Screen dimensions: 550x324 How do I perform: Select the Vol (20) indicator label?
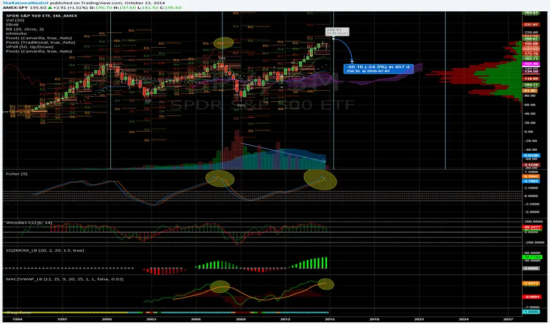pyautogui.click(x=15, y=20)
